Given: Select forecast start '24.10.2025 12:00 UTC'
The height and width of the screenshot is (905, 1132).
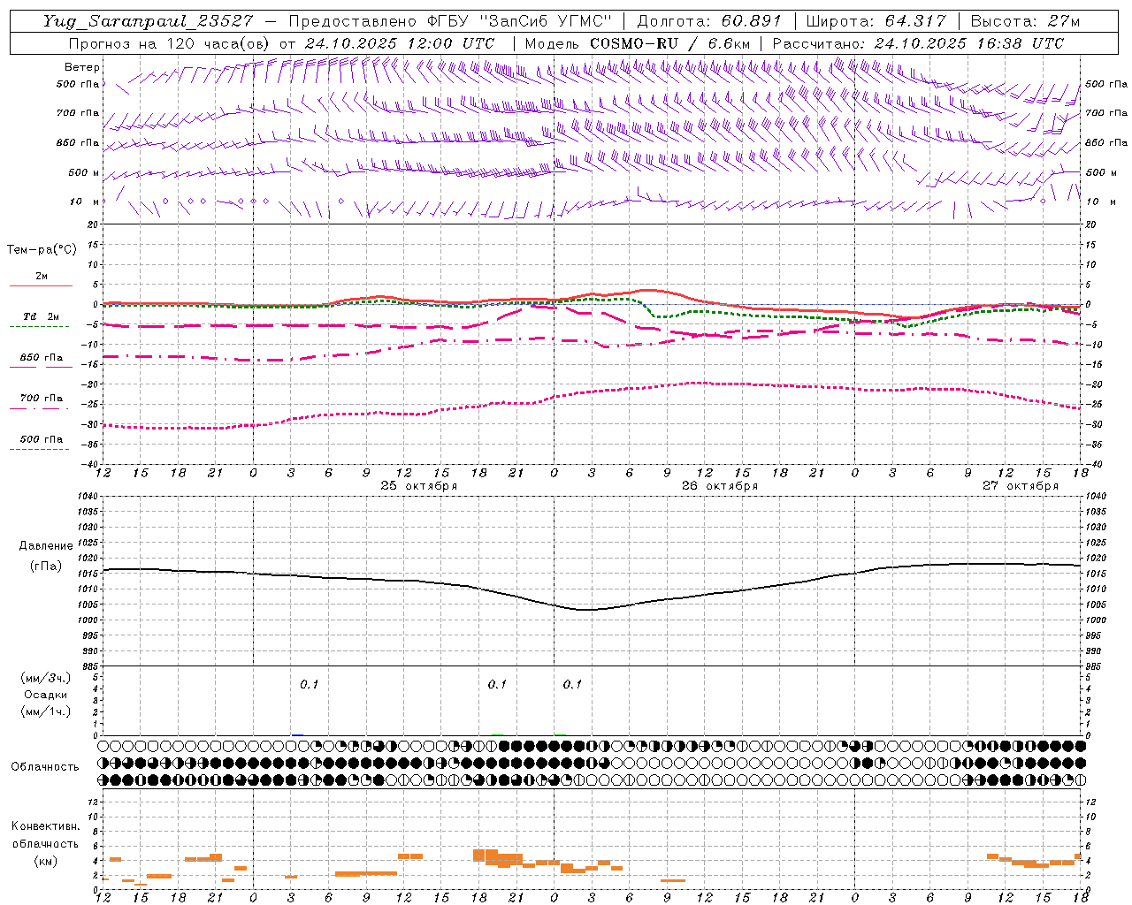Looking at the screenshot, I should (x=400, y=43).
